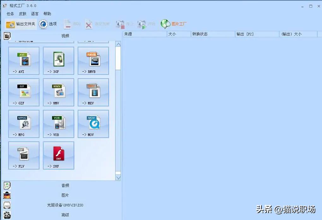Select the SWF Flash format icon

pos(59,155)
